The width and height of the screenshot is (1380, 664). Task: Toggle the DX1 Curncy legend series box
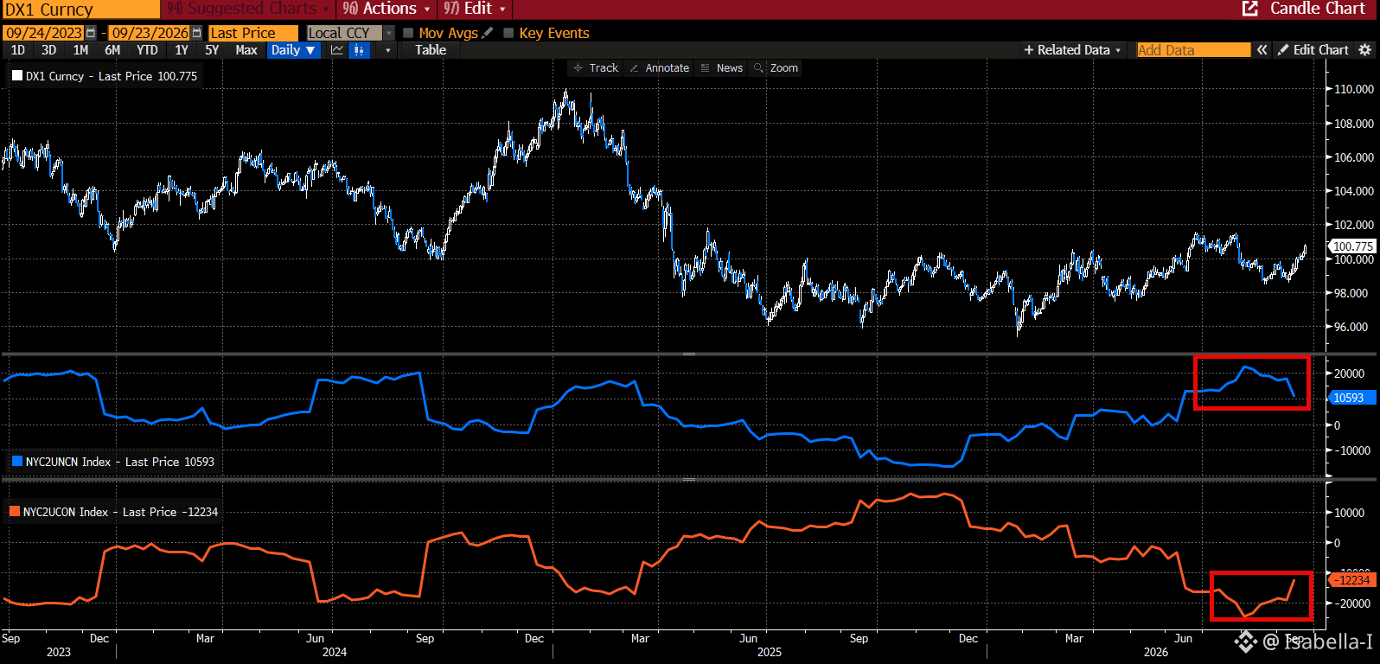(17, 76)
